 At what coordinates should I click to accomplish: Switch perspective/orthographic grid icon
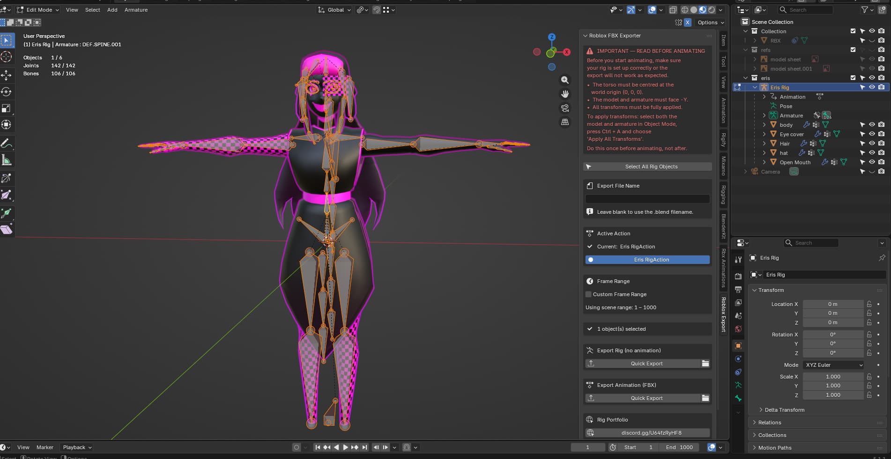[565, 122]
